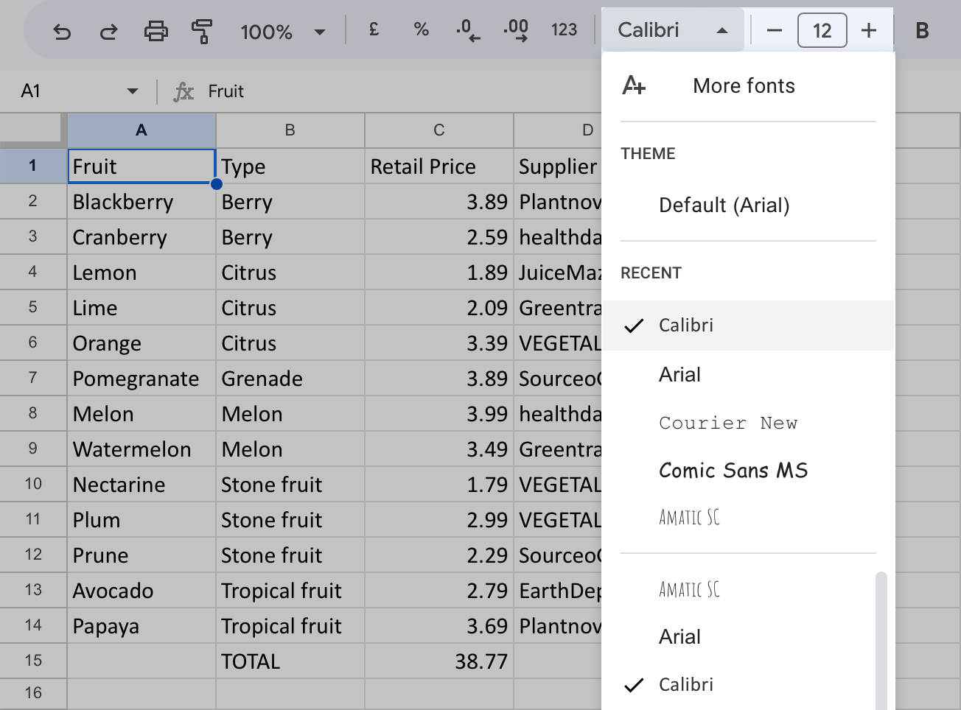Select Amatic SC in Recent list

(x=748, y=518)
